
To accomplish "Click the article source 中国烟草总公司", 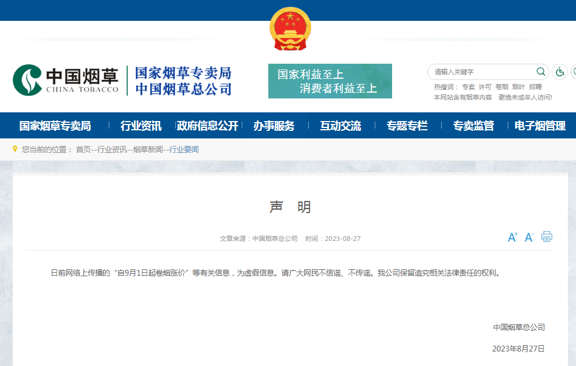I will pos(275,239).
